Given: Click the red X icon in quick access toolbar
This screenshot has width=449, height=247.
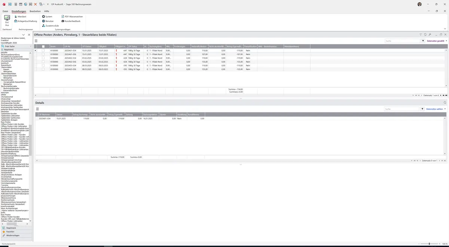Looking at the screenshot, I should 36,4.
